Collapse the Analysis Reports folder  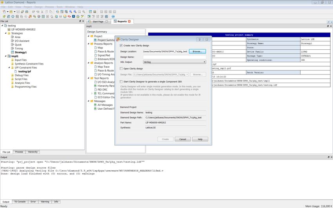[89, 63]
